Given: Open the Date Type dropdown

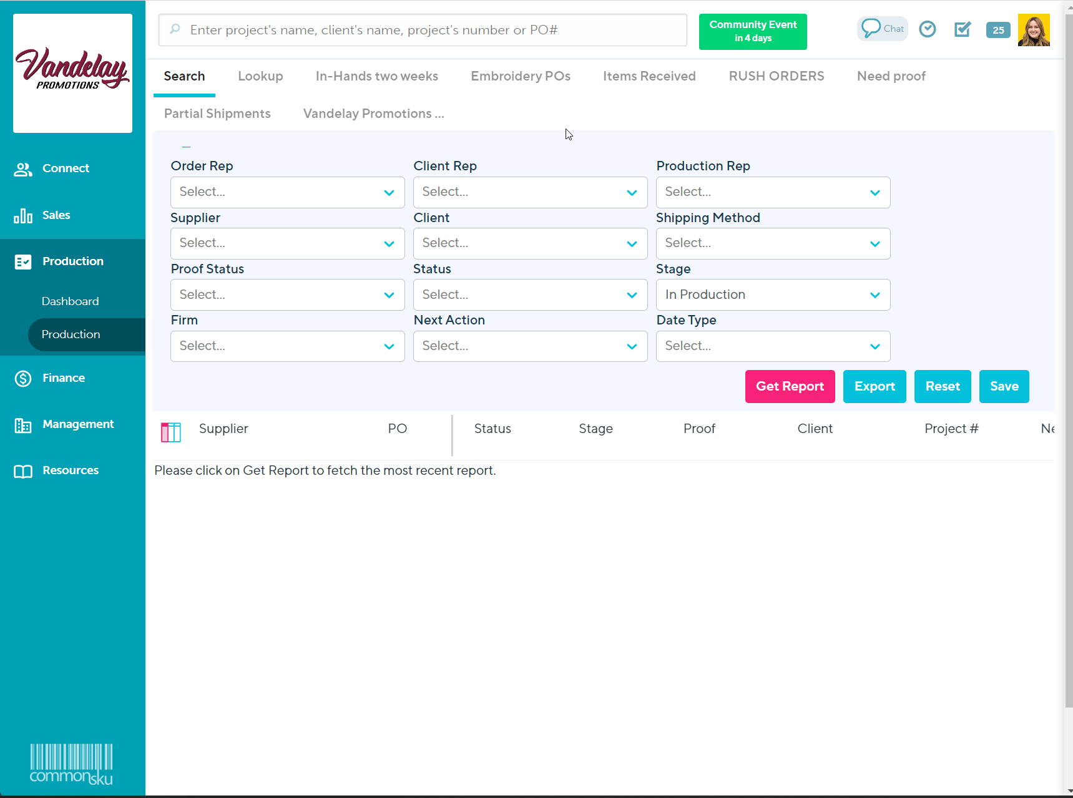Looking at the screenshot, I should tap(773, 346).
